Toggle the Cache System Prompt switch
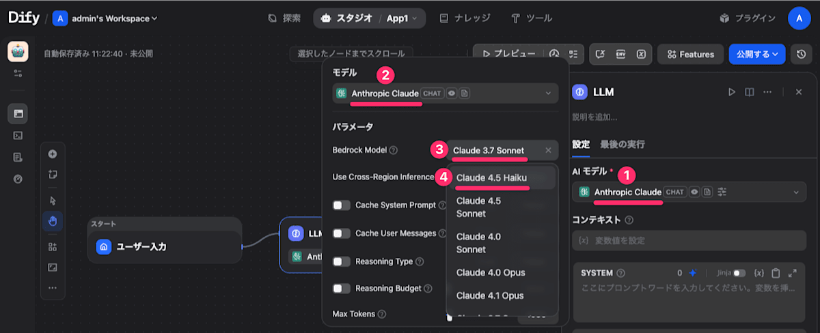Screen dimensions: 820x333 click(x=342, y=205)
